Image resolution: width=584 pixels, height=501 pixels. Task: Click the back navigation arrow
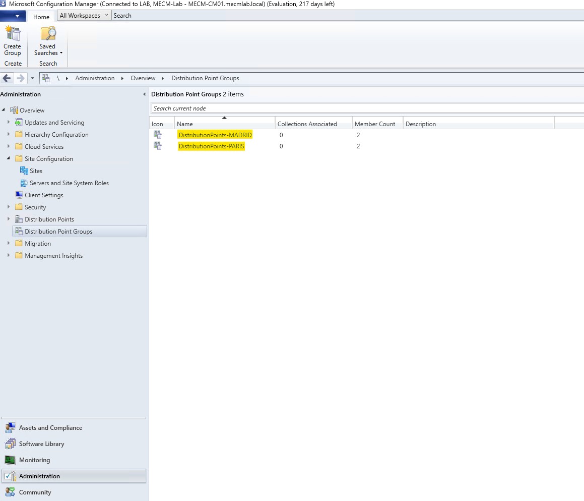[x=7, y=78]
